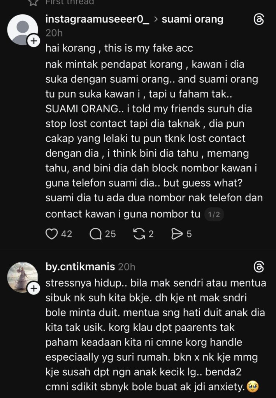The height and width of the screenshot is (398, 276).
Task: Follow by.cntikmanis using the plus badge
Action: point(33,289)
